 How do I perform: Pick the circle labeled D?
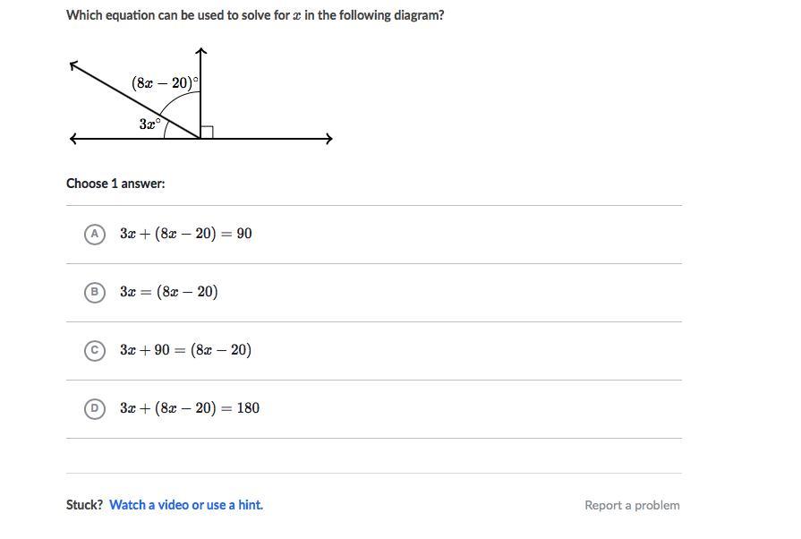click(x=95, y=408)
